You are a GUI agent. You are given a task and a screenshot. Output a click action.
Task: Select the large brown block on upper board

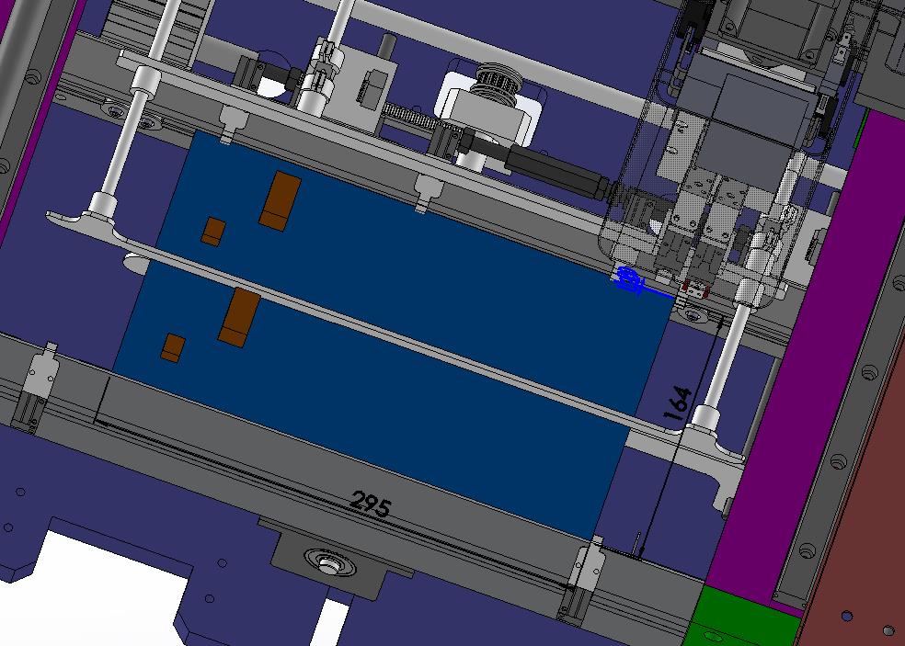(x=280, y=200)
